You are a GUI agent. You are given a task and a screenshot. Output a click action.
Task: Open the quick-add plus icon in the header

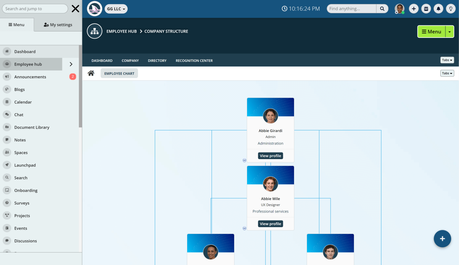pyautogui.click(x=413, y=8)
